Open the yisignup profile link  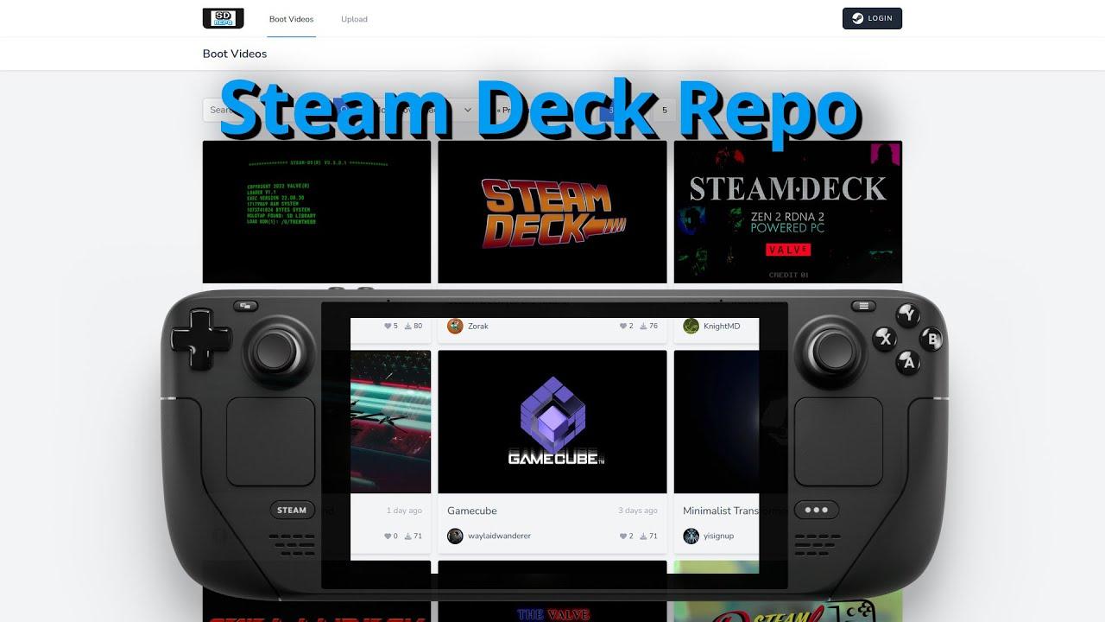coord(718,536)
